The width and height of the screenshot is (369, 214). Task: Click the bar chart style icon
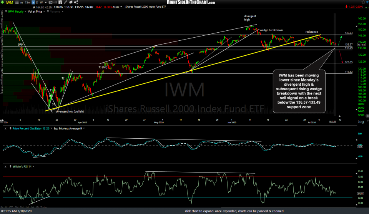click(55, 2)
